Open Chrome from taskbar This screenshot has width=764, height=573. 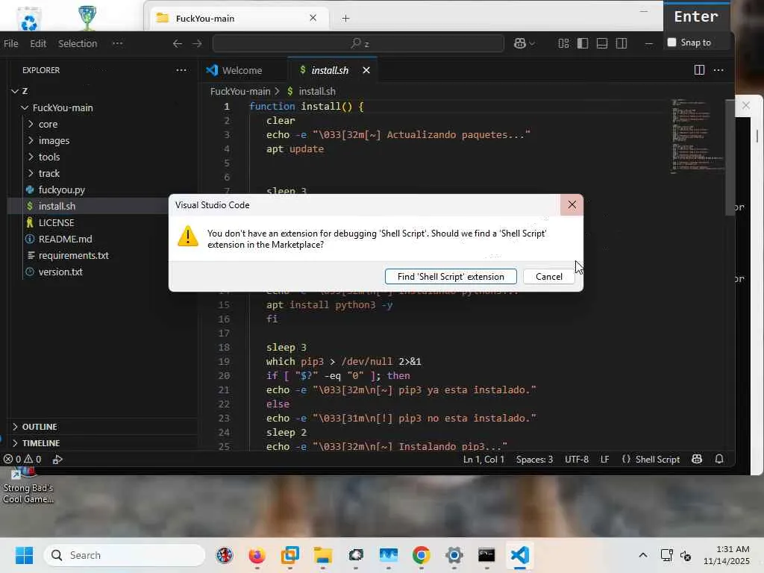click(x=421, y=555)
